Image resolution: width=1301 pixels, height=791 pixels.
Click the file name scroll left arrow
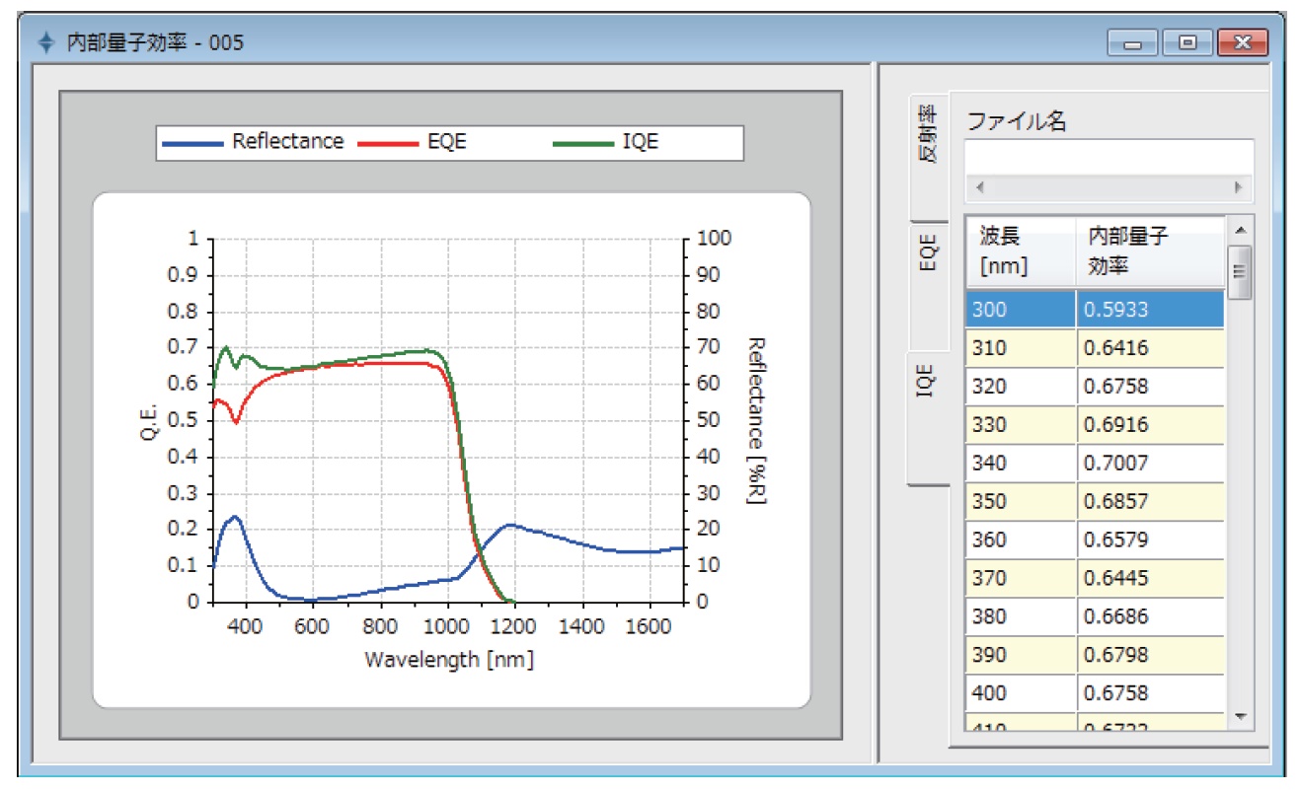(979, 187)
